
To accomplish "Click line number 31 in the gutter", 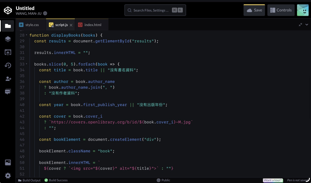I will click(x=22, y=53).
